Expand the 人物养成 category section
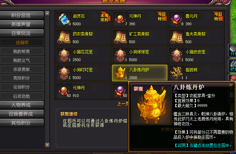 (22, 105)
